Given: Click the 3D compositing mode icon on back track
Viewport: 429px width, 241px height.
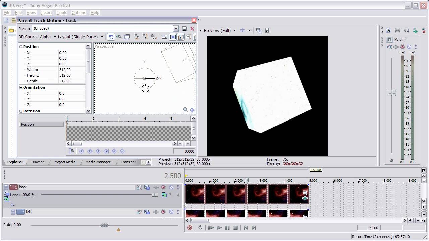Looking at the screenshot, I should click(x=164, y=195).
